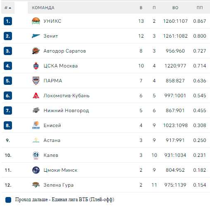The image size is (210, 209).
Task: Open the Енисей team link
Action: pyautogui.click(x=52, y=125)
